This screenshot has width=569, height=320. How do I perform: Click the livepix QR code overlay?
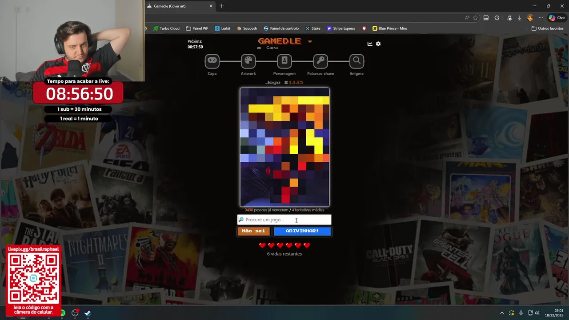click(x=33, y=279)
